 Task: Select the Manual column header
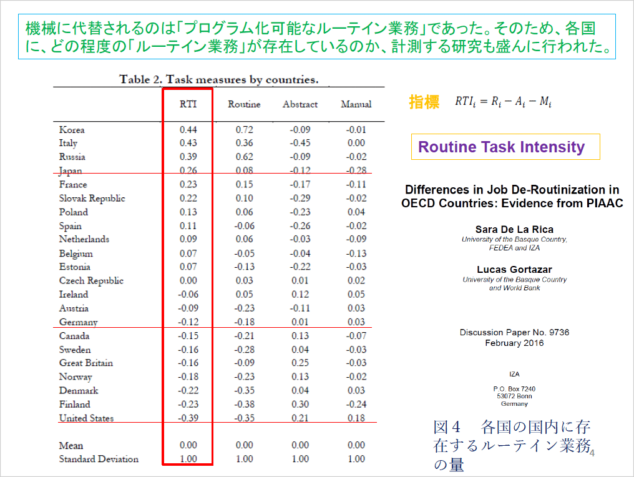356,104
